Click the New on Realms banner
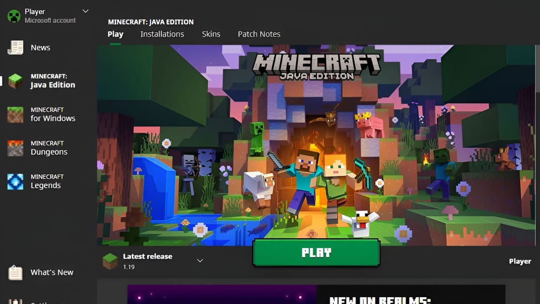 [317, 295]
